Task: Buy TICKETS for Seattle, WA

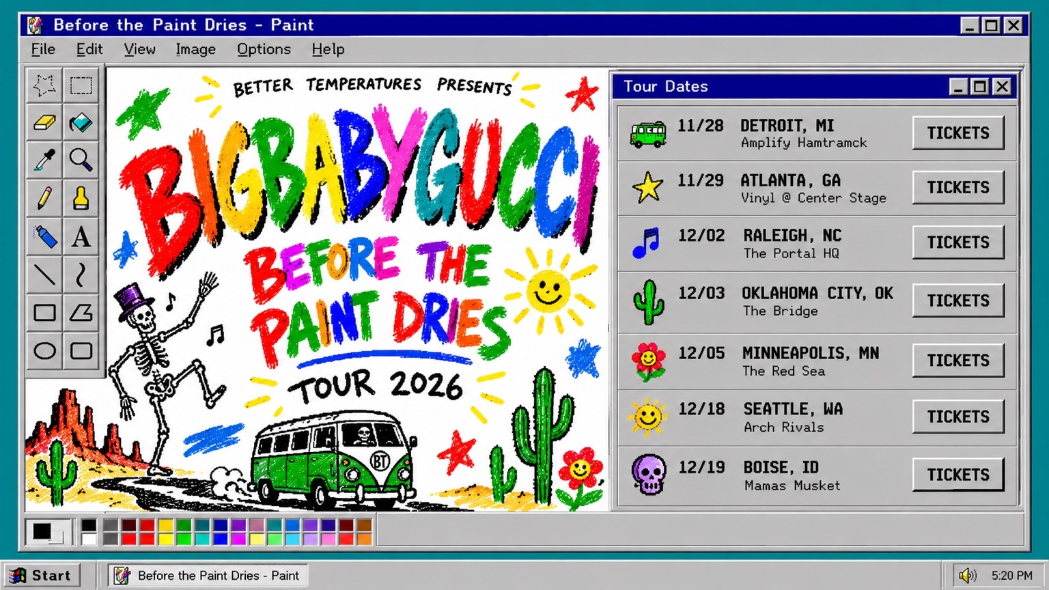Action: 958,417
